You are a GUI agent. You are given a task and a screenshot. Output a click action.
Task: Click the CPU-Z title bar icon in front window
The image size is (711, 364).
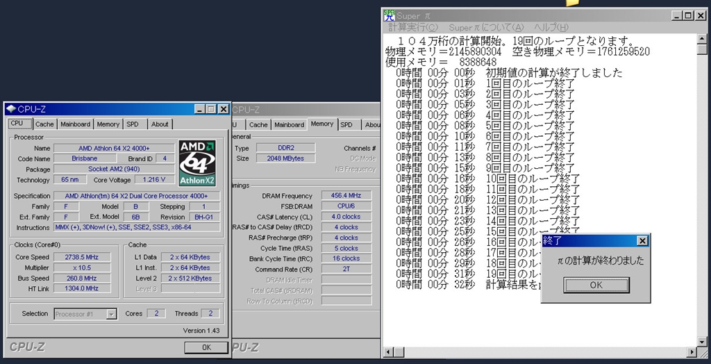point(11,109)
